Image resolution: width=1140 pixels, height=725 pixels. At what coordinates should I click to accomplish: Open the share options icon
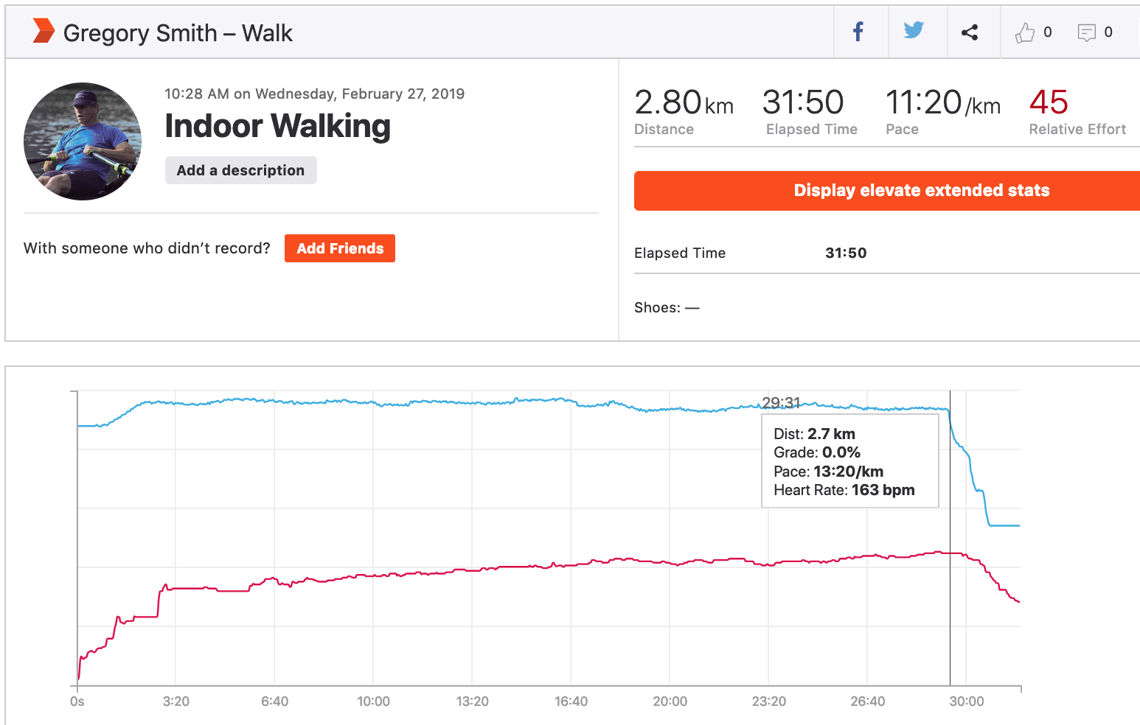click(970, 32)
